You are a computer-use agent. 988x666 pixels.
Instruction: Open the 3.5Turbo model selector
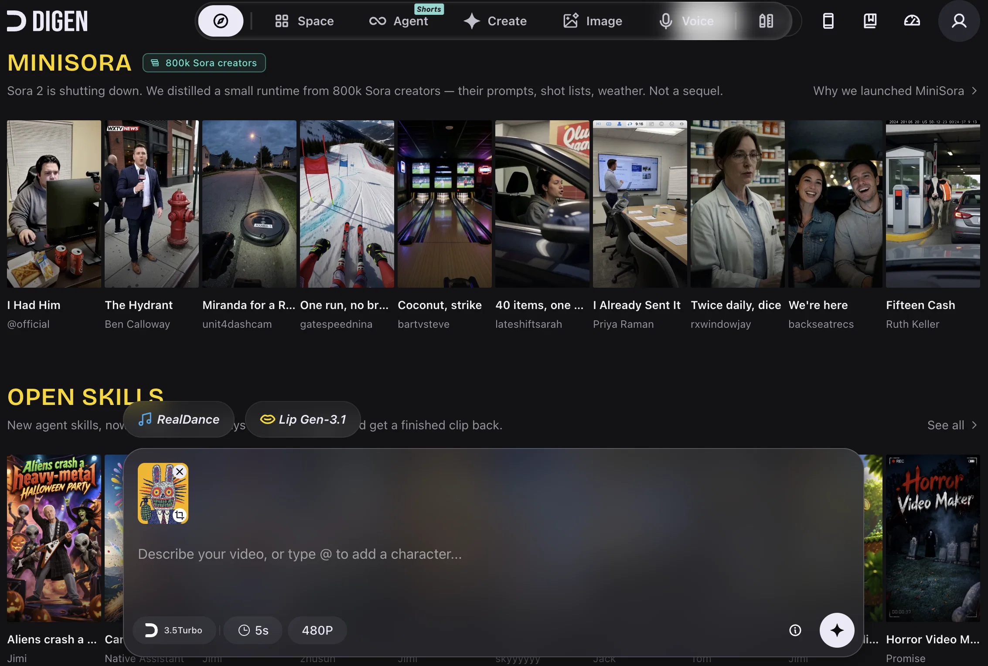(x=174, y=630)
